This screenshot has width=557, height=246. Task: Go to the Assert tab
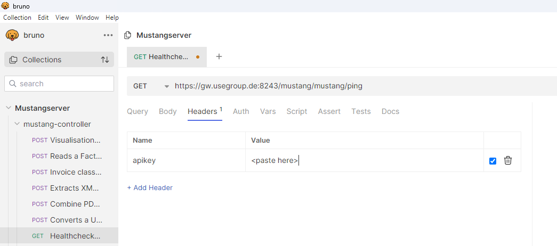tap(329, 111)
